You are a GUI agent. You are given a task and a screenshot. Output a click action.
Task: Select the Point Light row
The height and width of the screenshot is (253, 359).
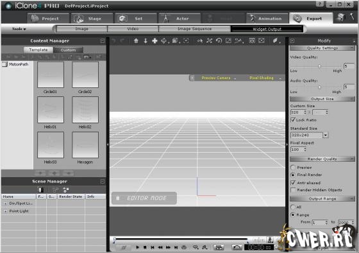coord(54,211)
